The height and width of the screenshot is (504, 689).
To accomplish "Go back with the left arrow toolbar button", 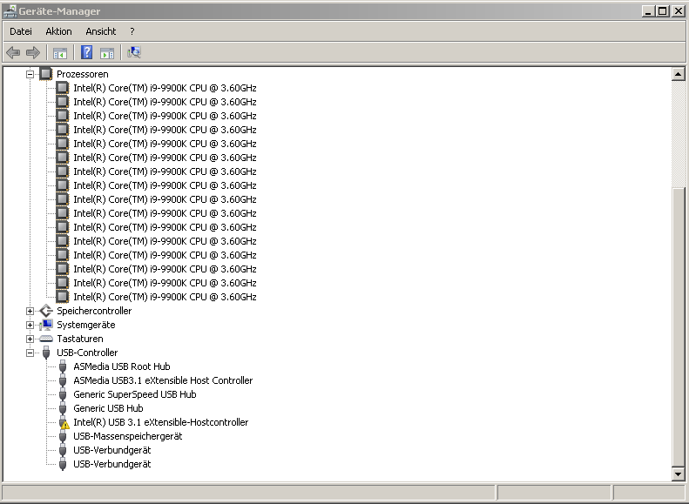I will (x=13, y=53).
